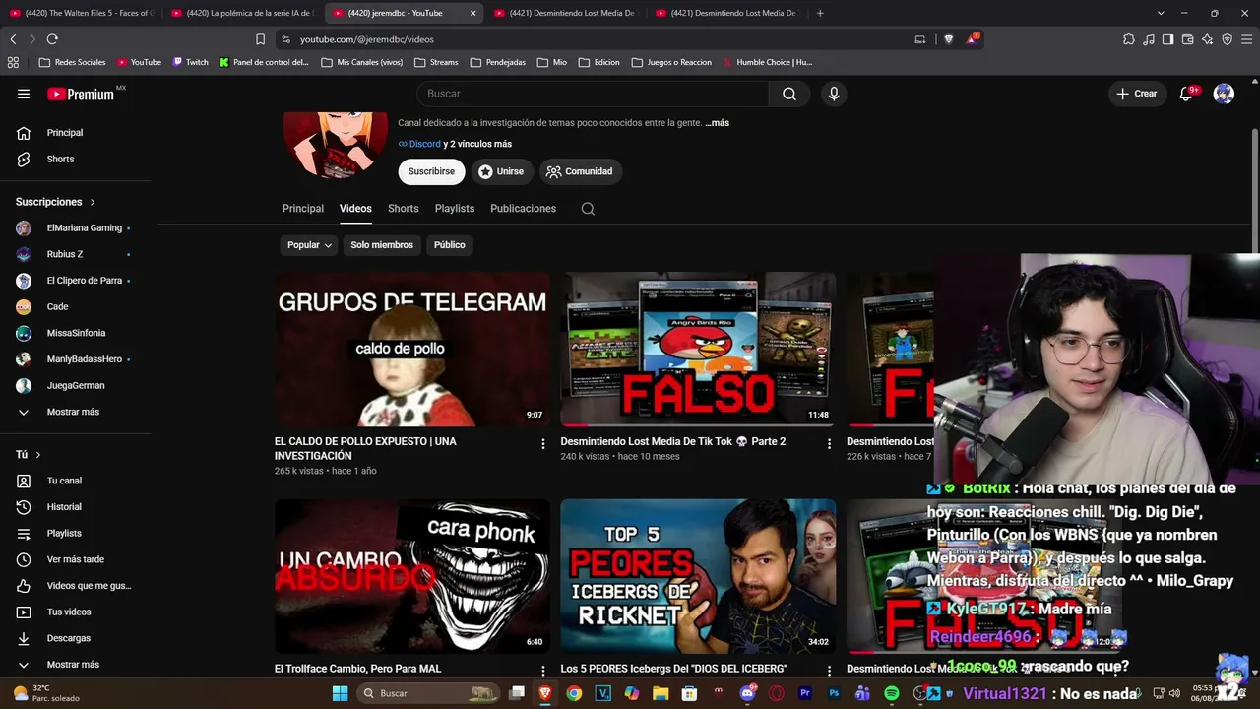Filter videos by Solo miembros

[x=382, y=245]
